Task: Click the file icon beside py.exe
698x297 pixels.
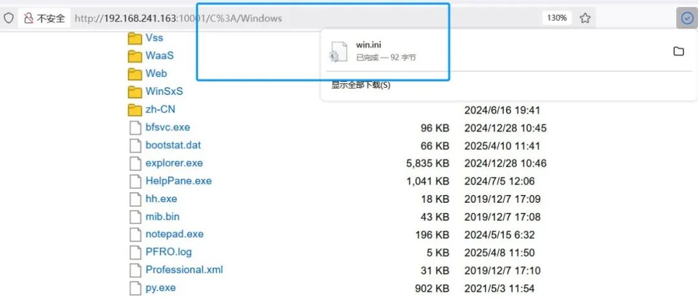Action: [135, 288]
